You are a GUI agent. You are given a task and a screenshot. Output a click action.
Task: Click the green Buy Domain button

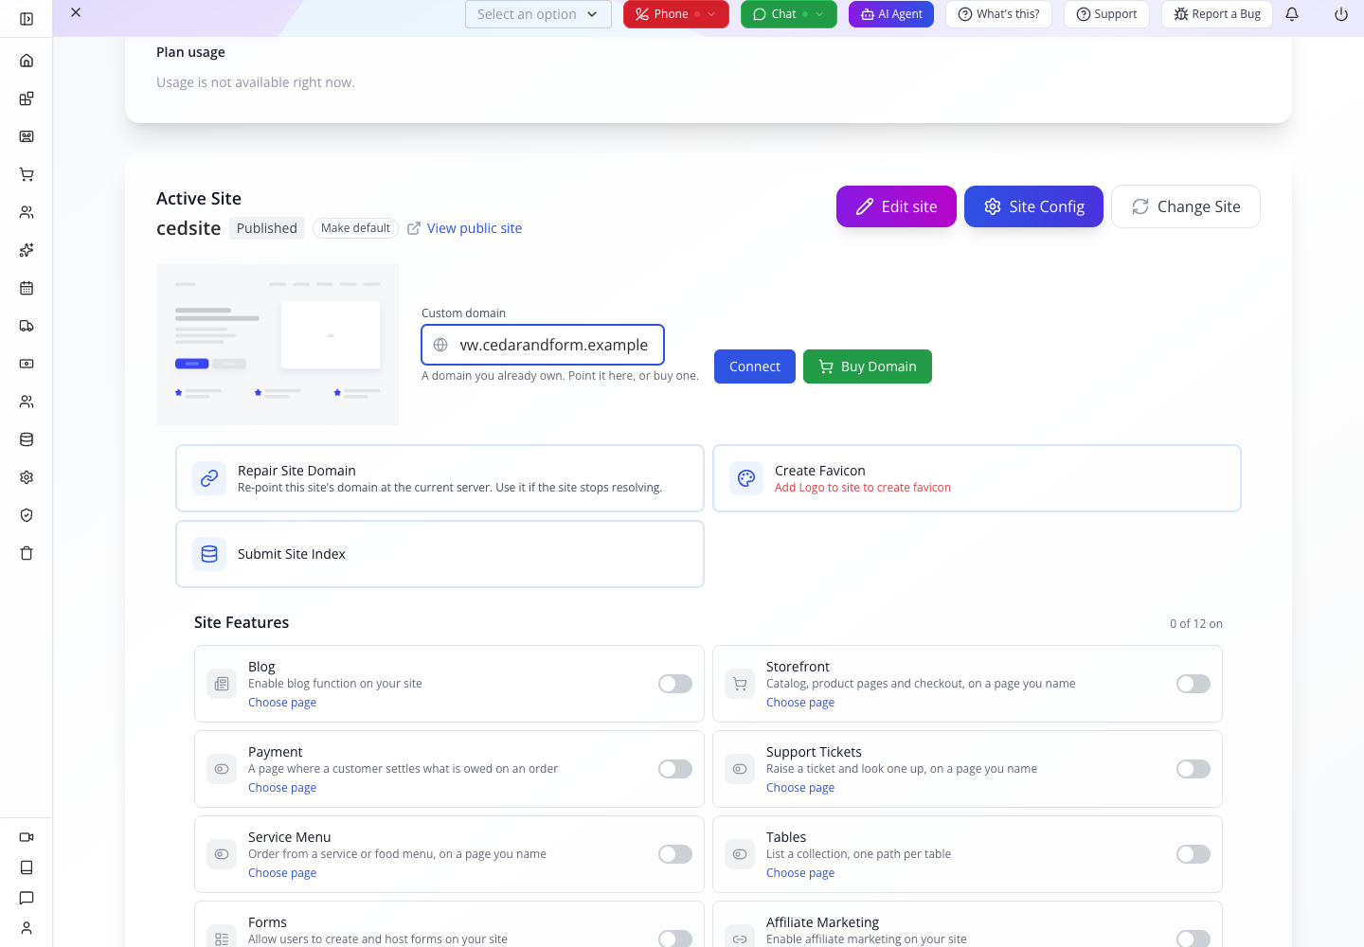pyautogui.click(x=868, y=366)
